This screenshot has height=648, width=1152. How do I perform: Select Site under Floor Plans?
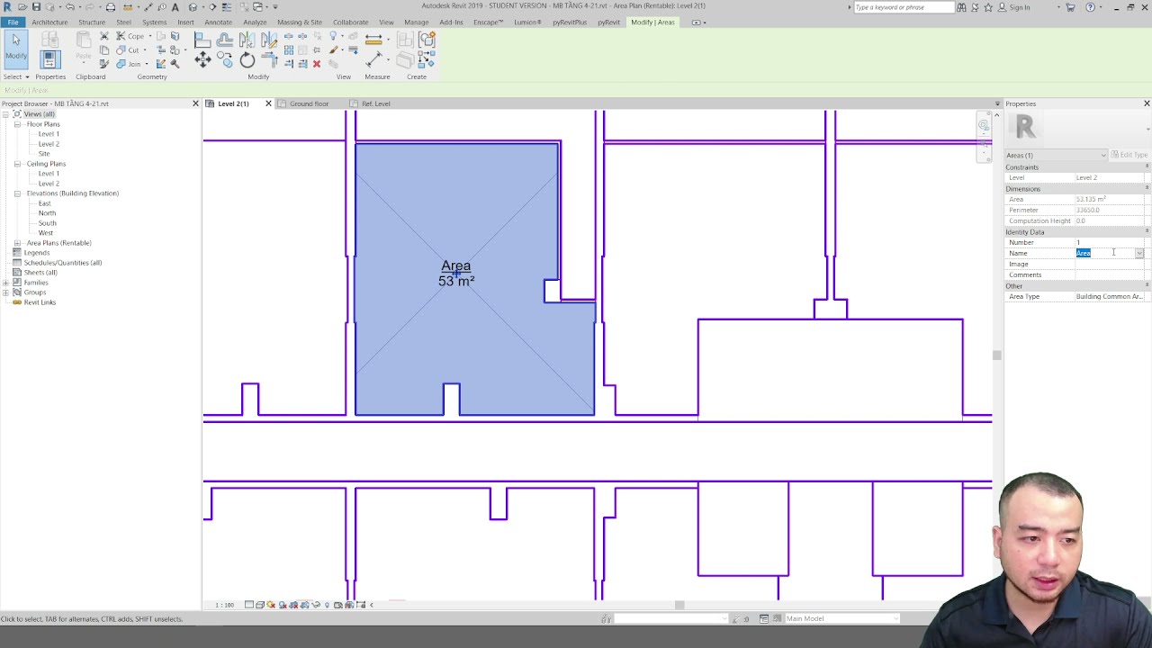click(x=44, y=154)
